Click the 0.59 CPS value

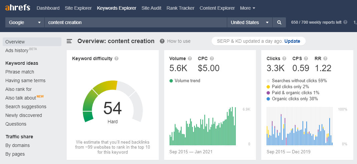(x=301, y=68)
